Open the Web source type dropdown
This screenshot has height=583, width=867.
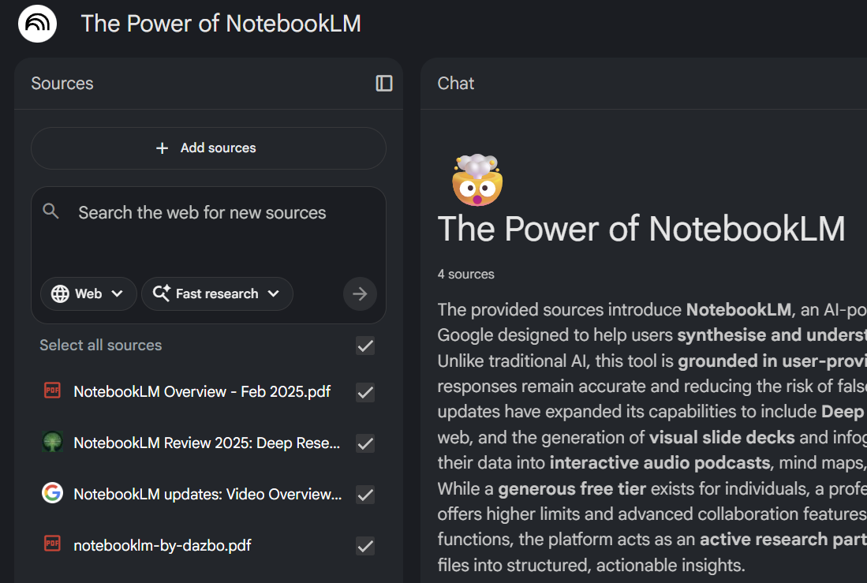click(88, 293)
